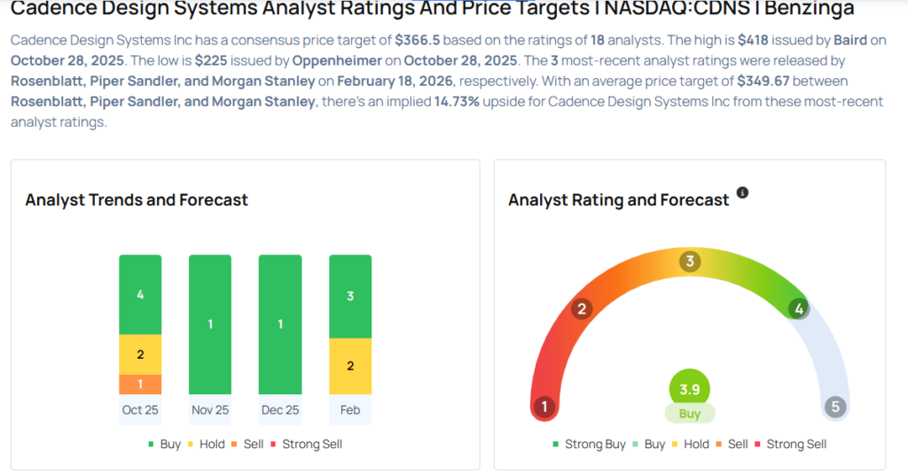Click the gauge marker numbered 2

pyautogui.click(x=583, y=308)
